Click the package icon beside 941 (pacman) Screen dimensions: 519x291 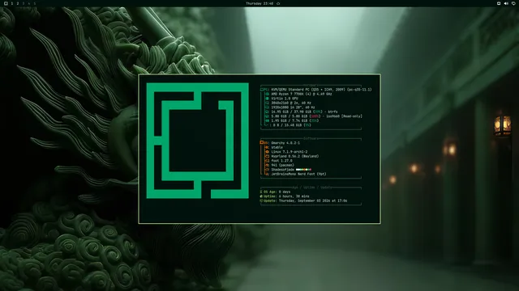268,165
